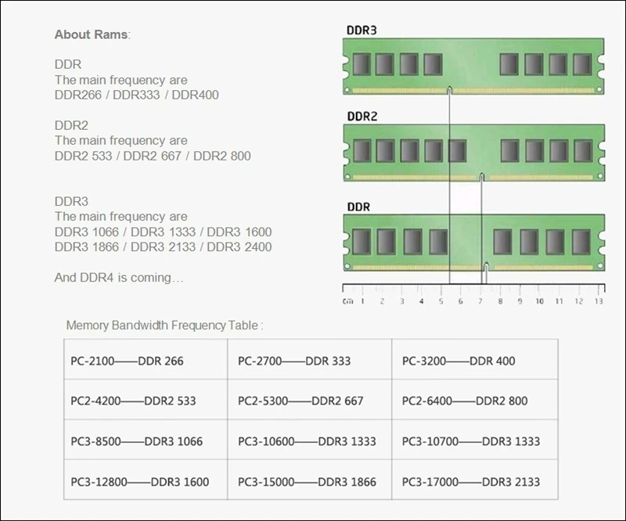Click the About Rams heading
Image resolution: width=626 pixels, height=521 pixels.
tap(92, 34)
